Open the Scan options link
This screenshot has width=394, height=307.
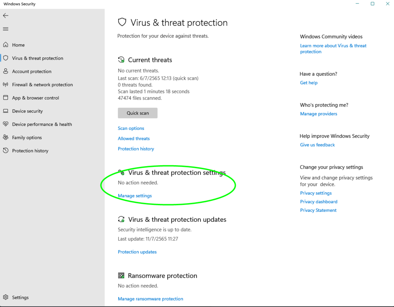pos(131,128)
